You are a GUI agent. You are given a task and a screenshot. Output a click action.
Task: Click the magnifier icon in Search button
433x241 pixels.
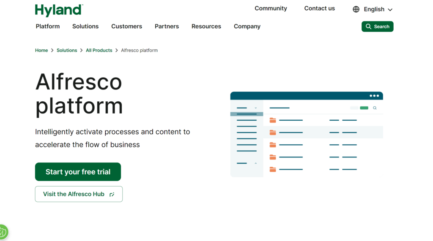[x=368, y=27]
